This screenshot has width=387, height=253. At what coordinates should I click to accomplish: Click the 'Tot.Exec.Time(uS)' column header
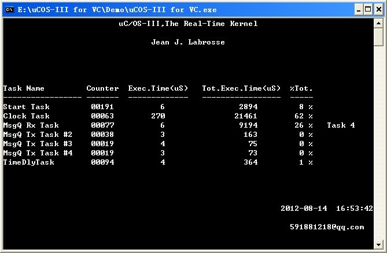(x=241, y=88)
